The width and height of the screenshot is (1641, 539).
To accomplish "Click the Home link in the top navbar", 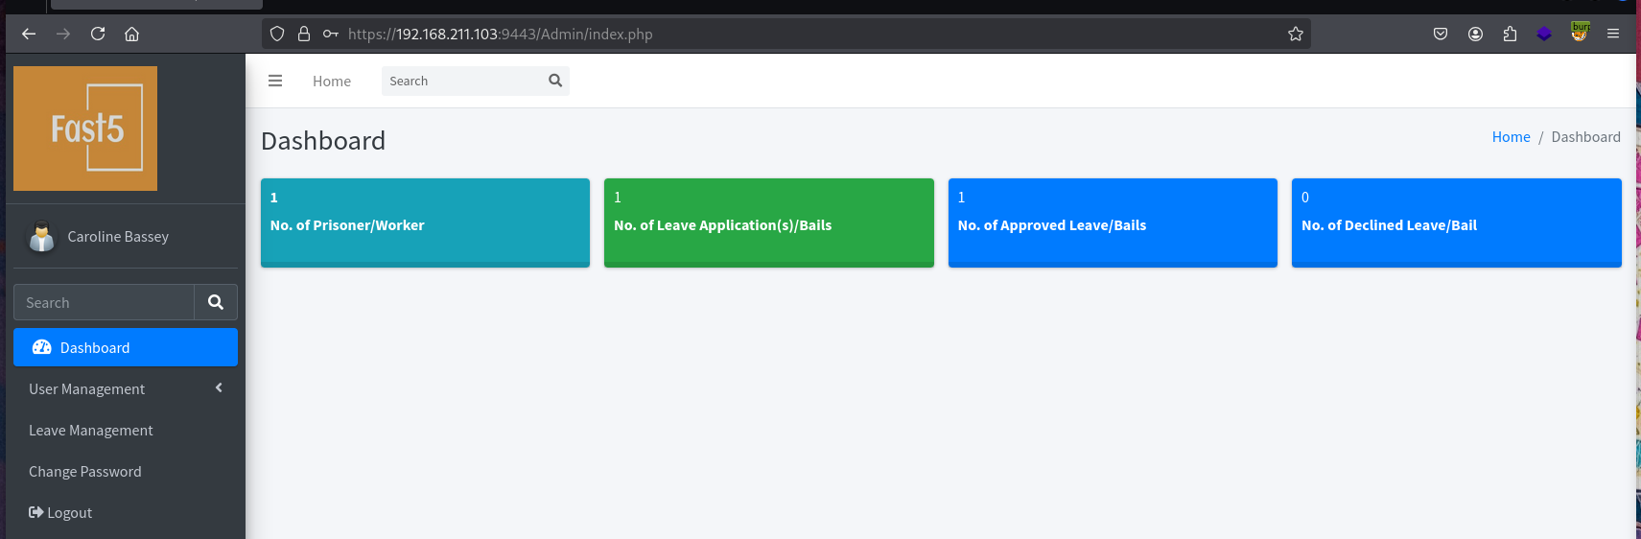I will (x=332, y=82).
